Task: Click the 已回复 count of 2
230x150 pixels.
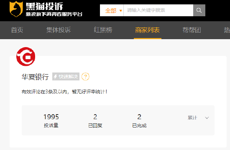Action: tap(95, 120)
